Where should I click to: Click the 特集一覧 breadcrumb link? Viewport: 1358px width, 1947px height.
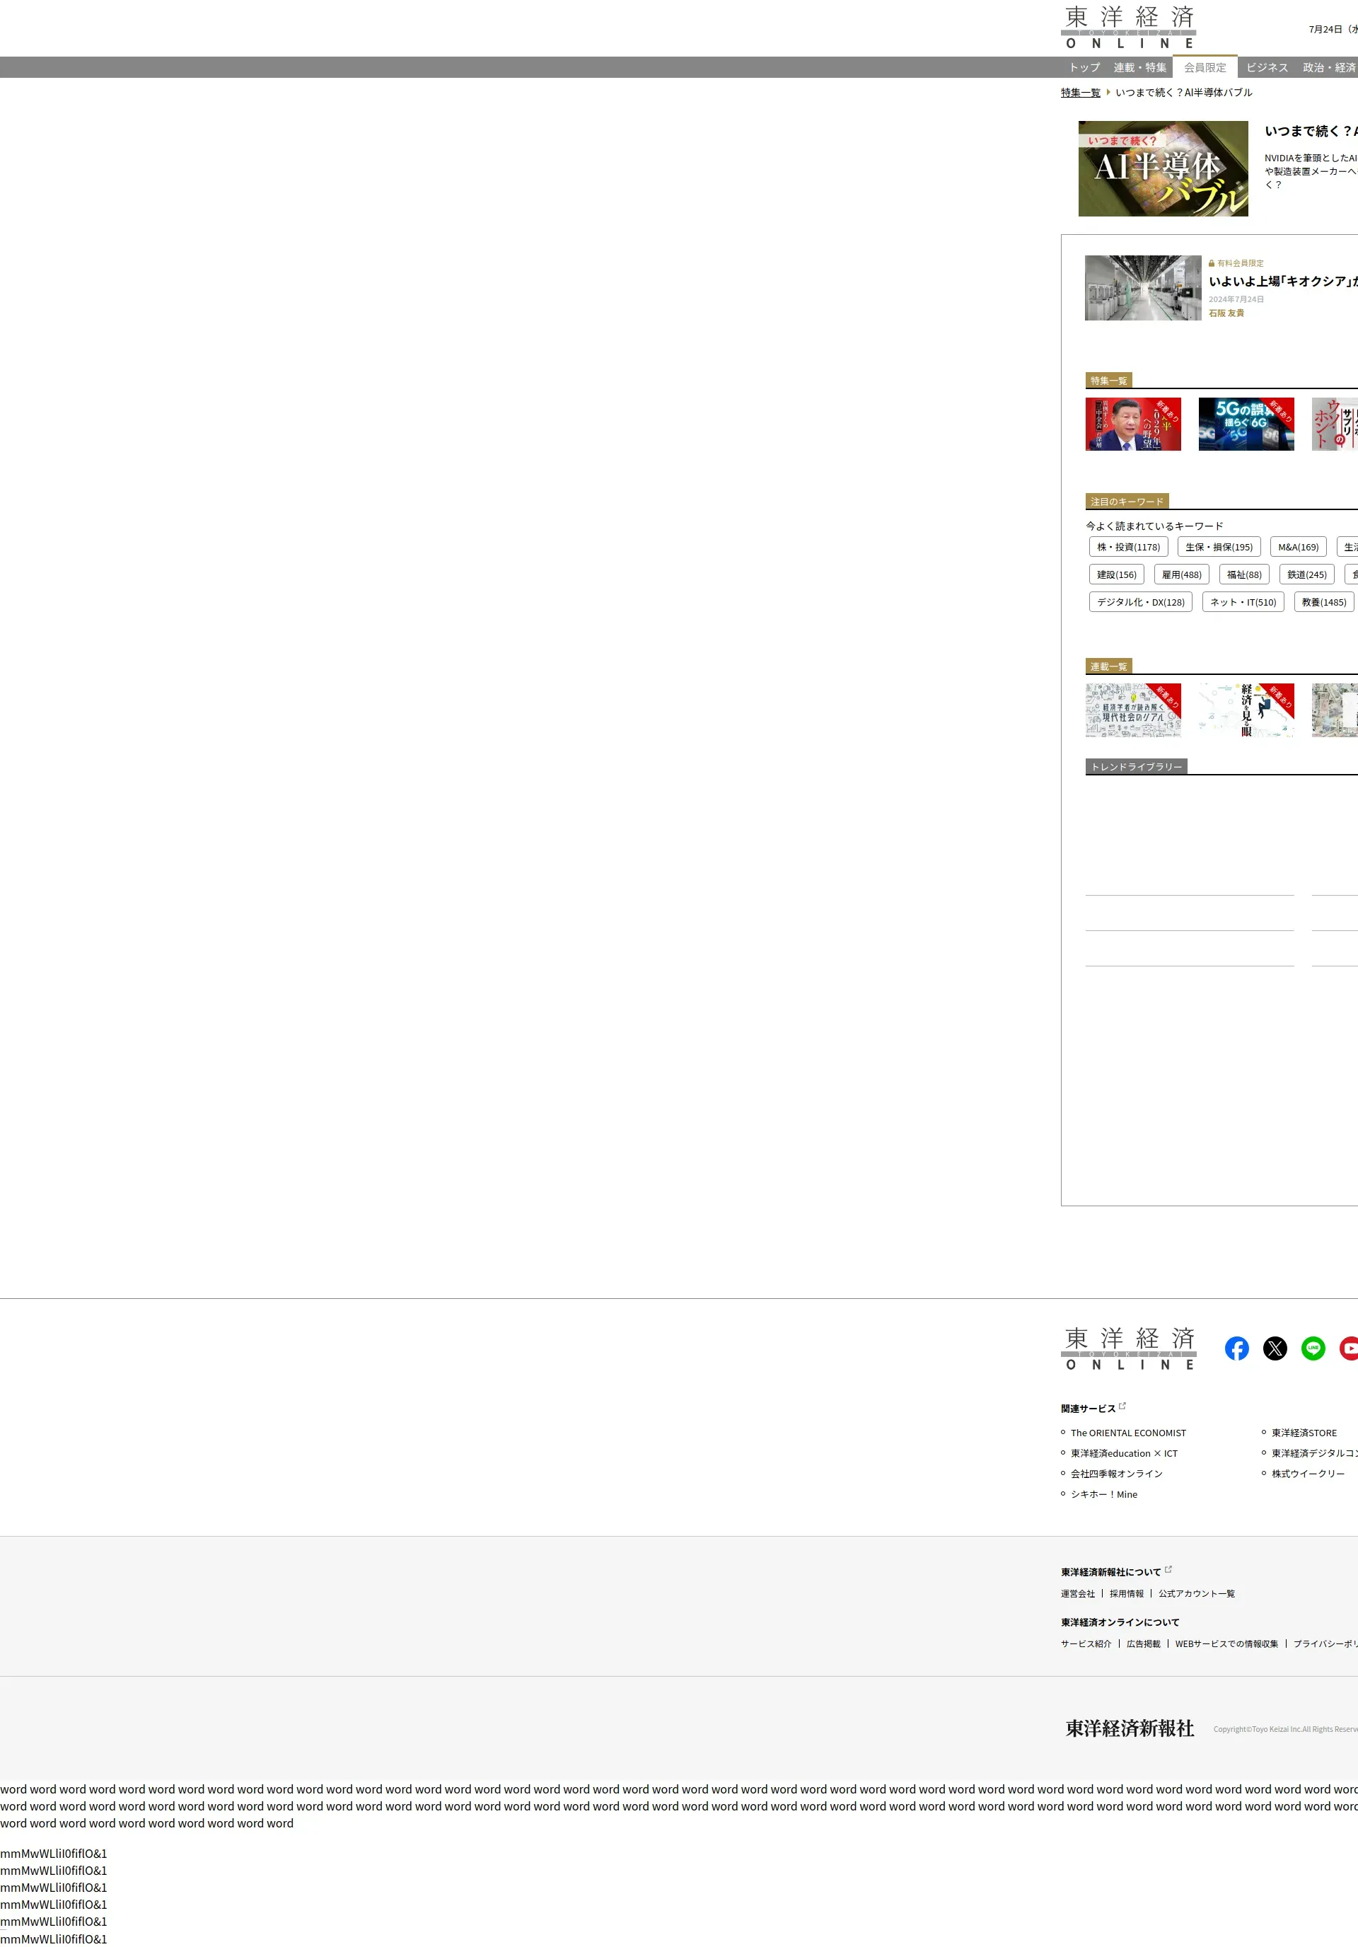pos(1080,93)
